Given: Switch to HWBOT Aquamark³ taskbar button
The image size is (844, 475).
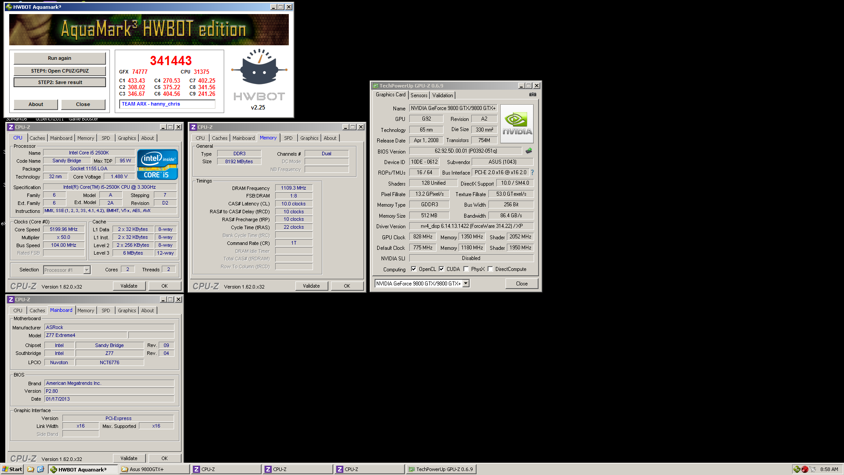Looking at the screenshot, I should pos(83,469).
